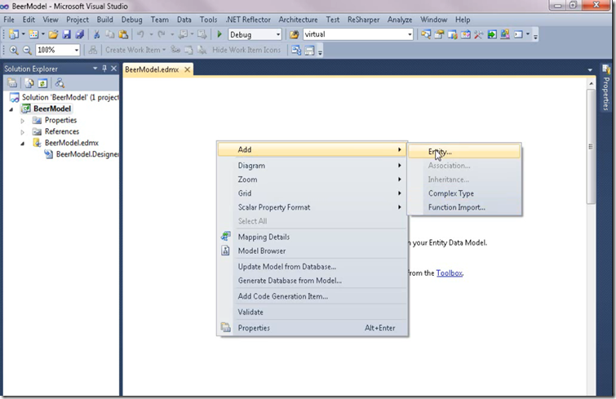Click the Save All icon
Viewport: 616px width, 399px height.
(x=79, y=34)
